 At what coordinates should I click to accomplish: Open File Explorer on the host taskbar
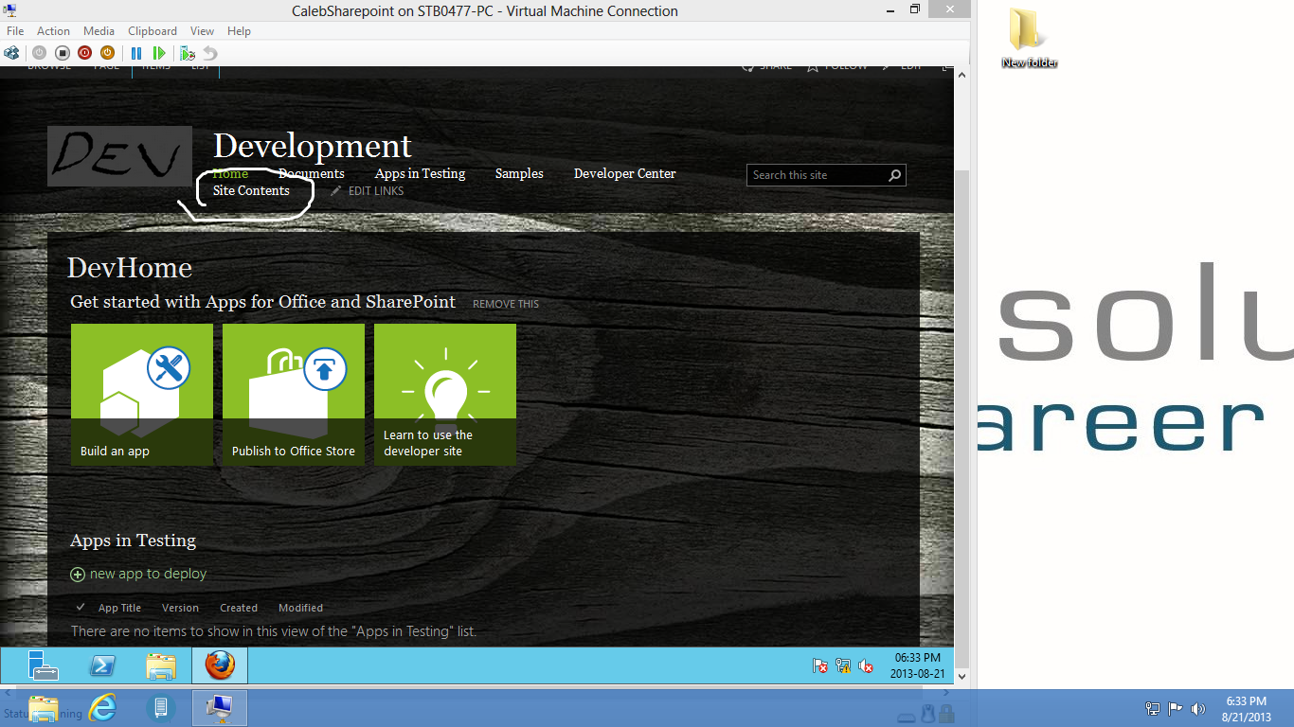point(45,708)
